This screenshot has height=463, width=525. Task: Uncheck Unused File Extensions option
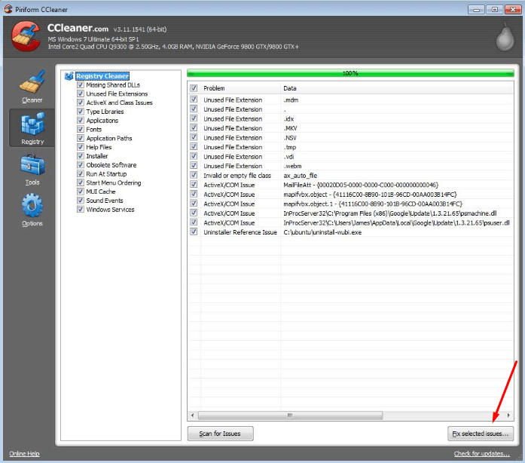[x=81, y=94]
